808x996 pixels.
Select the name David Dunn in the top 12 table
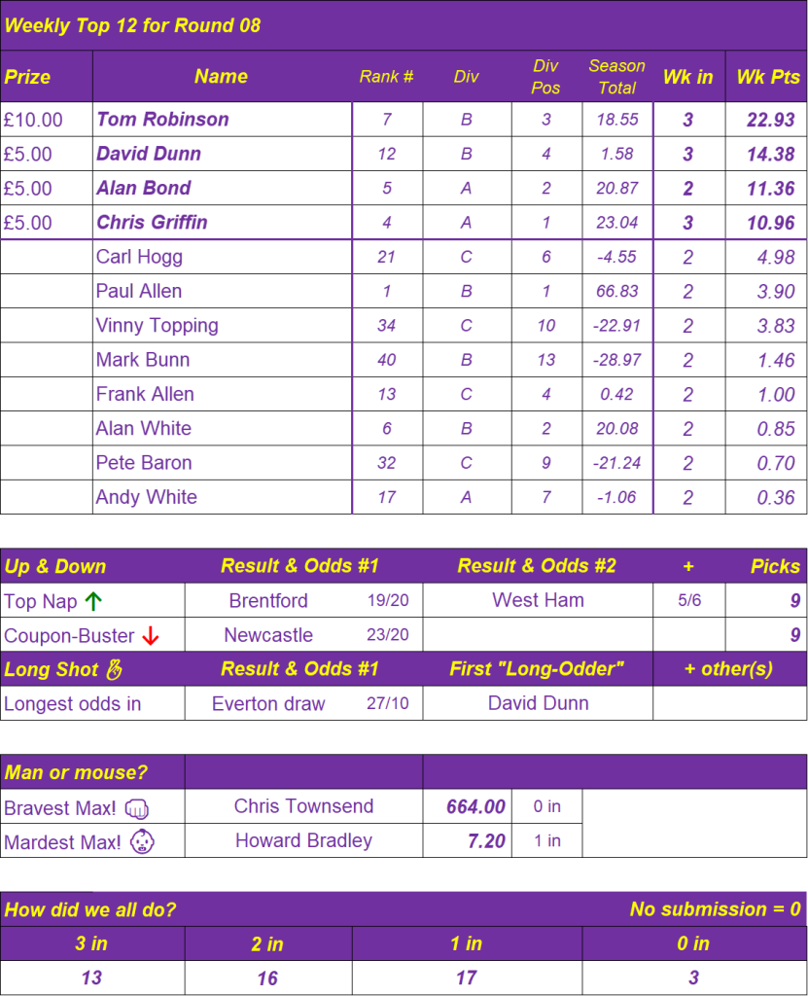(x=149, y=154)
